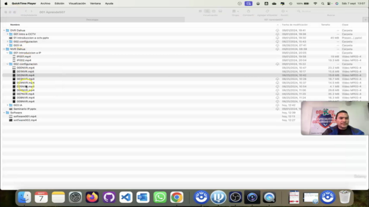Launch Visual Studio Code from the Dock
Screen dimensions: 369x207
pyautogui.click(x=126, y=197)
